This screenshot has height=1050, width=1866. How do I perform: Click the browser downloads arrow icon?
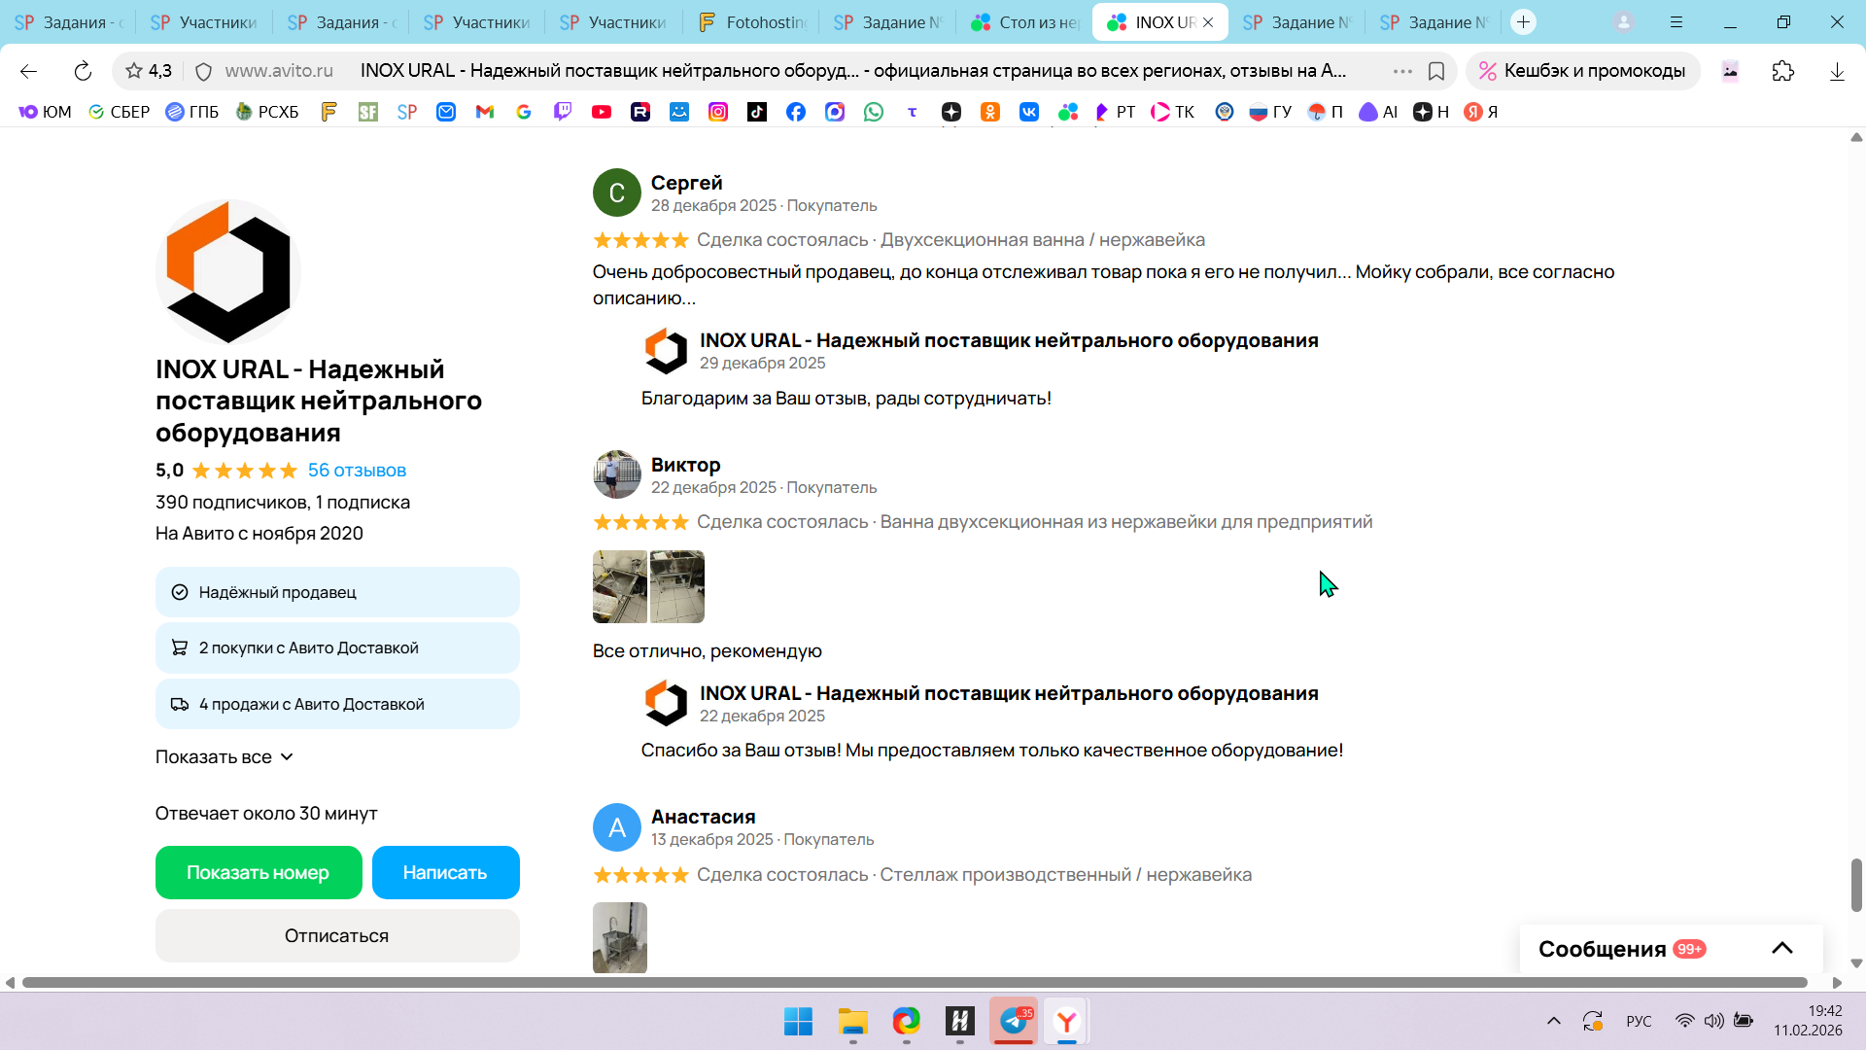[x=1837, y=71]
